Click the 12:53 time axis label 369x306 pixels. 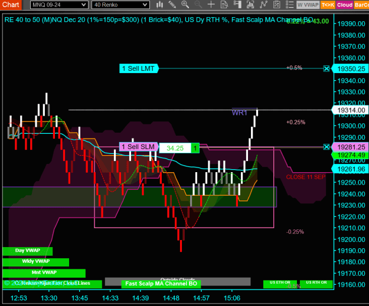[18, 298]
